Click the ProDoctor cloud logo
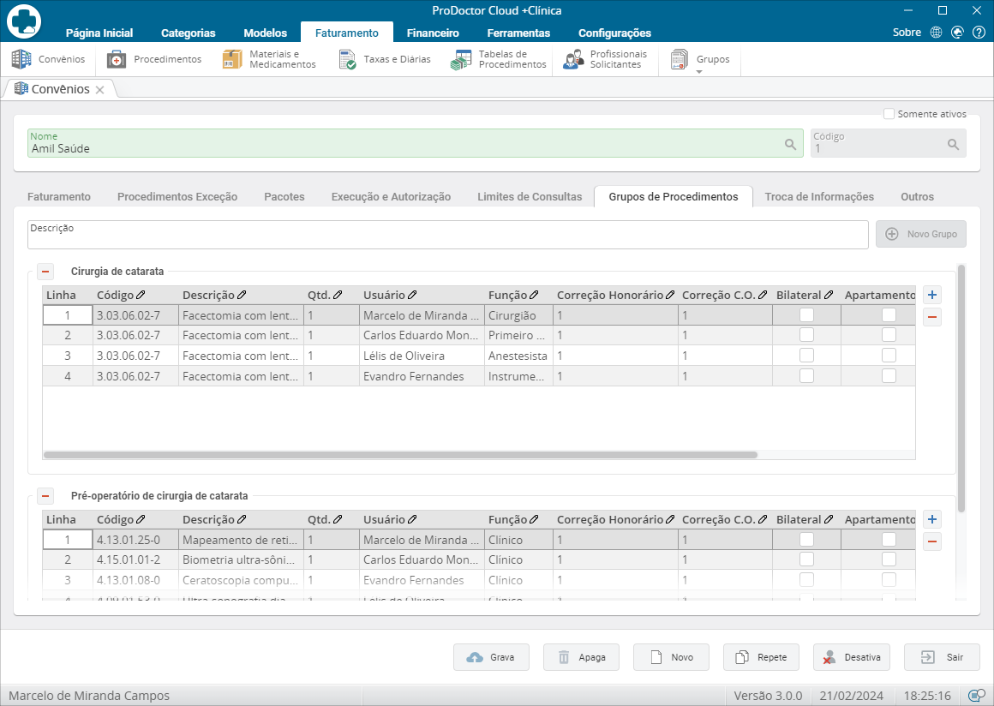This screenshot has height=706, width=994. pos(24,21)
